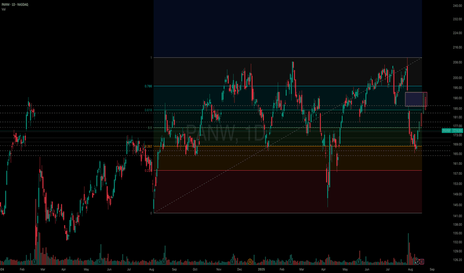
Task: Click the 132.00 price axis label
Action: coord(457,242)
